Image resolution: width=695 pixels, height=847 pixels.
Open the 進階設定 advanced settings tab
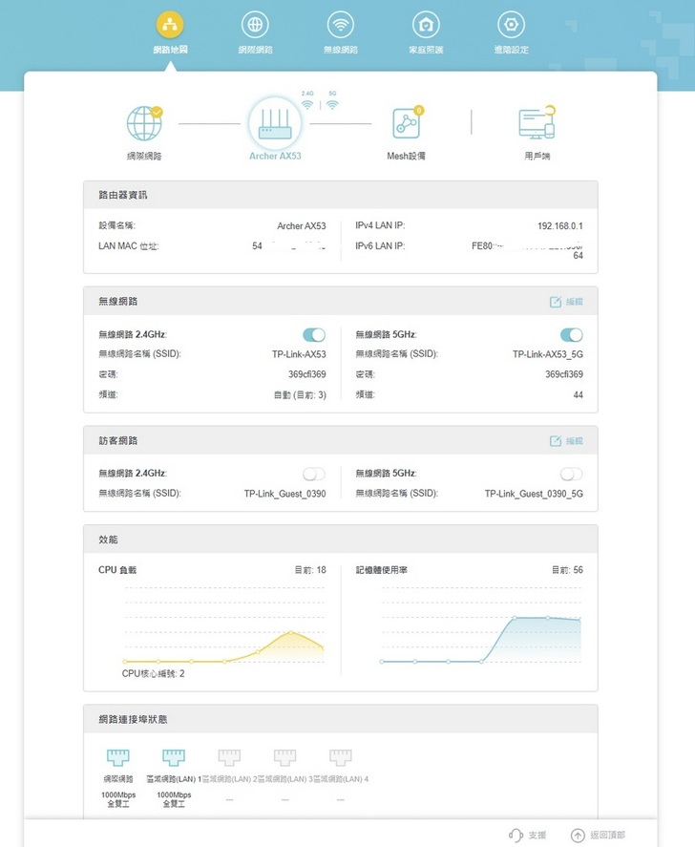(511, 32)
